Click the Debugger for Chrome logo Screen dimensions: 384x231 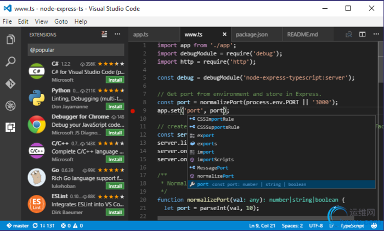pyautogui.click(x=37, y=125)
